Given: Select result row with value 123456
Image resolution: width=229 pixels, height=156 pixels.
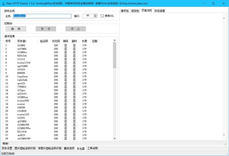Looking at the screenshot, I should pyautogui.click(x=58, y=45).
